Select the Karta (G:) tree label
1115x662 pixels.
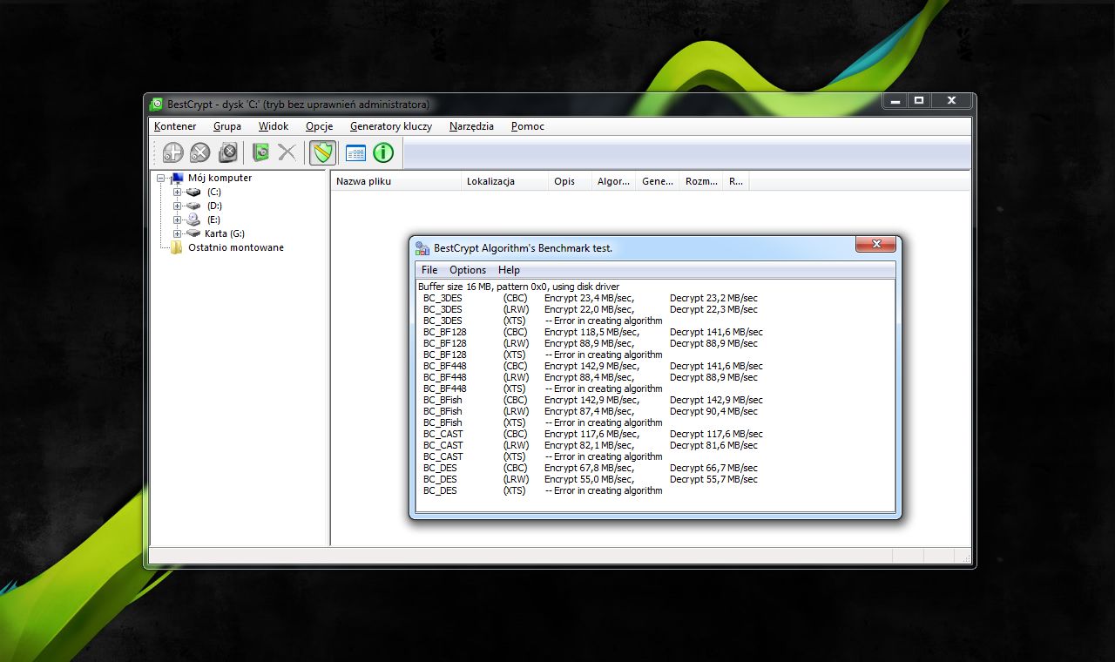[225, 233]
